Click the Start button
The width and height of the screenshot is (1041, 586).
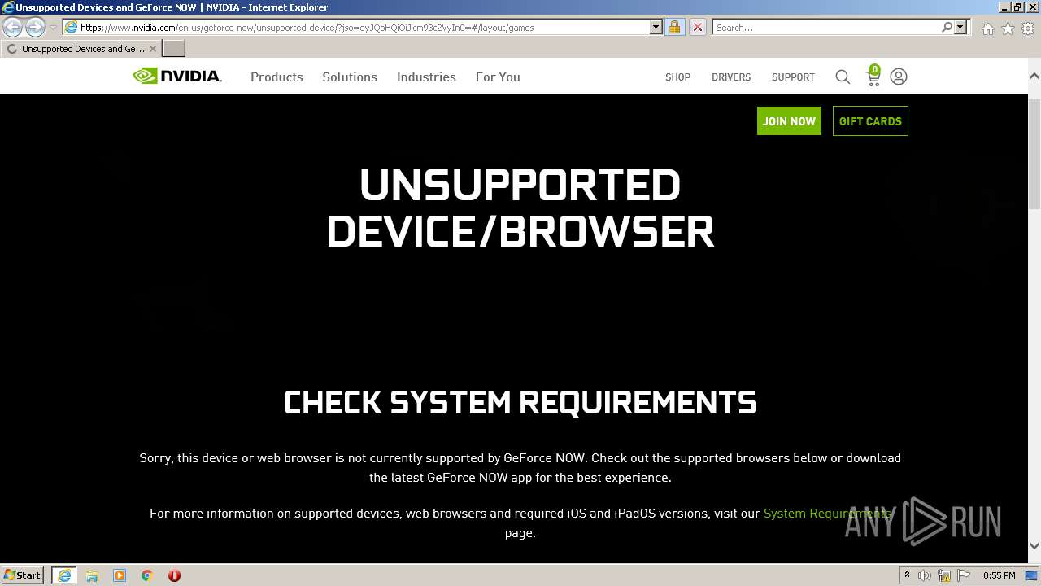tap(23, 575)
